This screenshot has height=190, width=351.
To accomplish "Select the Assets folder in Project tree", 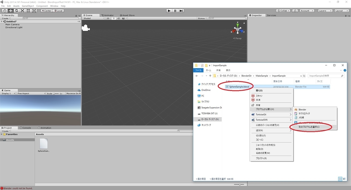I will click(x=10, y=140).
